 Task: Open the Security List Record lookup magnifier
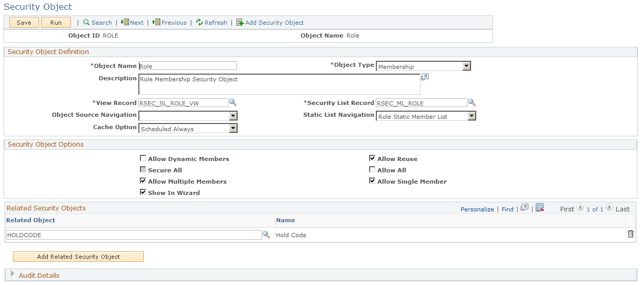click(x=472, y=102)
